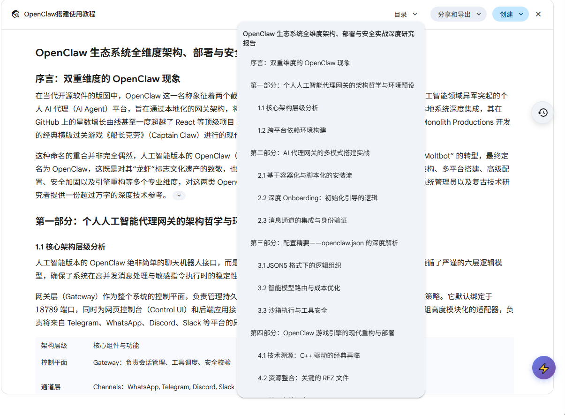Open the 目录 dropdown
Image resolution: width=565 pixels, height=415 pixels.
[406, 14]
